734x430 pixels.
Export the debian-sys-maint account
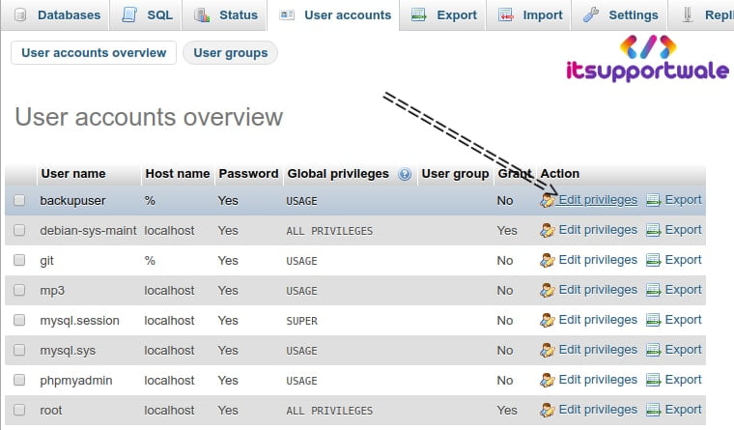pyautogui.click(x=683, y=230)
